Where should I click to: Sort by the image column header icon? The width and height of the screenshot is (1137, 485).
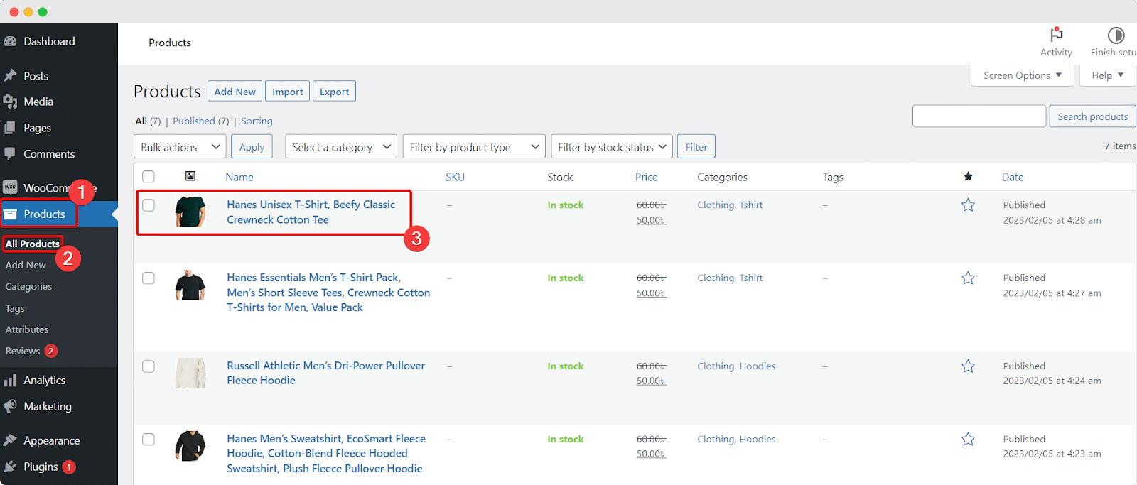190,176
